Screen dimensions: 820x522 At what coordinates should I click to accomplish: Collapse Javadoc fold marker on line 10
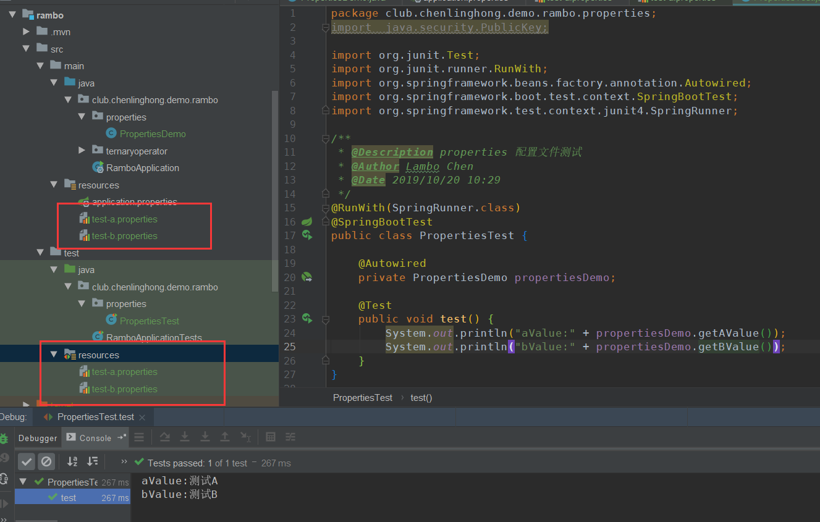tap(326, 139)
